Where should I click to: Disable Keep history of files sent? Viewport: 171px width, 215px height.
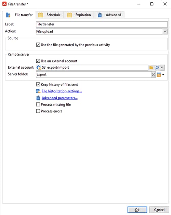[38, 84]
